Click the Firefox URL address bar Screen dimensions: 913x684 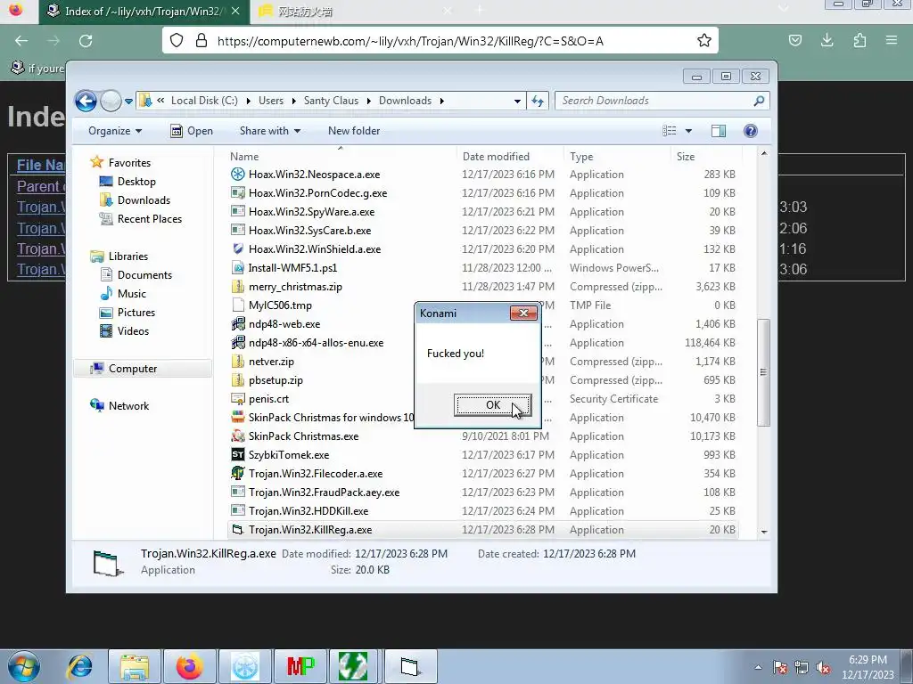(x=440, y=41)
